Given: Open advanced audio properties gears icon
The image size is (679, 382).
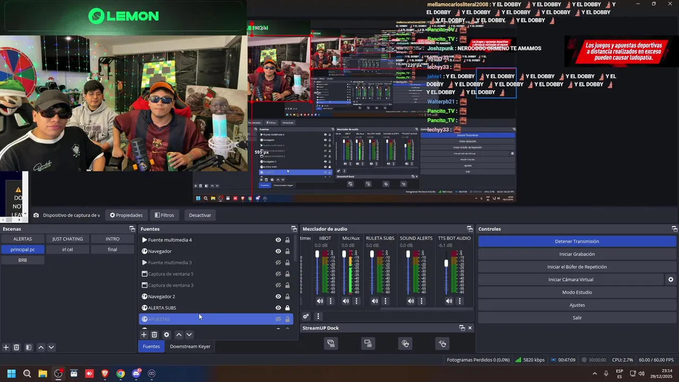Looking at the screenshot, I should pos(306,316).
